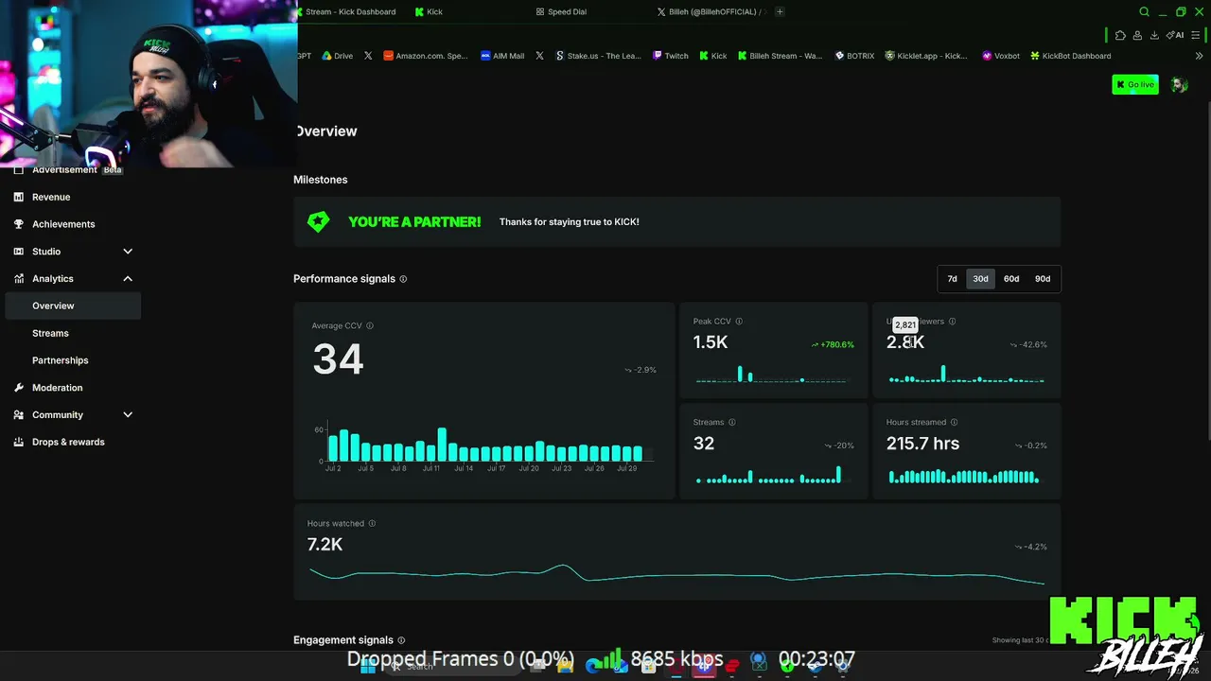Open the KickBot Dashboard bookmark
Image resolution: width=1211 pixels, height=681 pixels.
click(x=1070, y=56)
